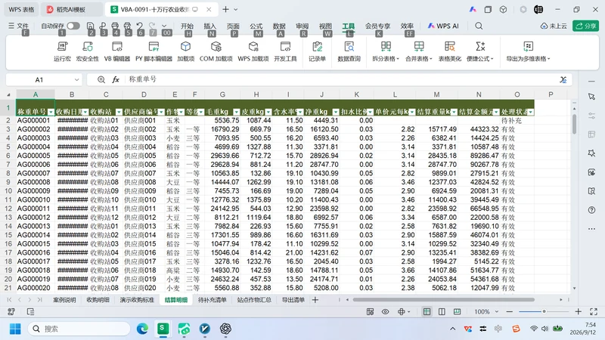Click the selection pointer icon in right sidebar
Image resolution: width=605 pixels, height=340 pixels.
click(591, 97)
